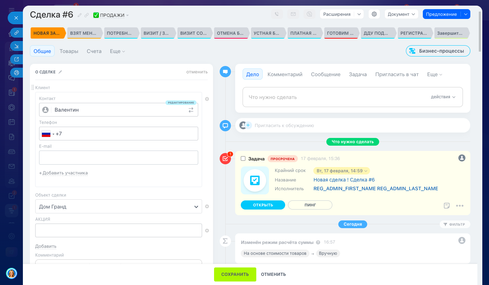Click the blue side tab with the diagonal arrow
489x285 pixels.
pyautogui.click(x=16, y=46)
